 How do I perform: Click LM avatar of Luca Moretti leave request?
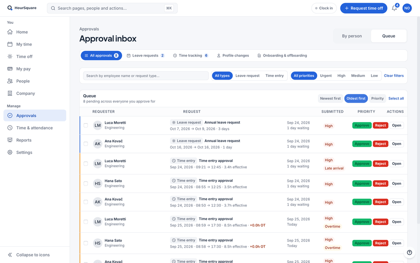click(98, 125)
